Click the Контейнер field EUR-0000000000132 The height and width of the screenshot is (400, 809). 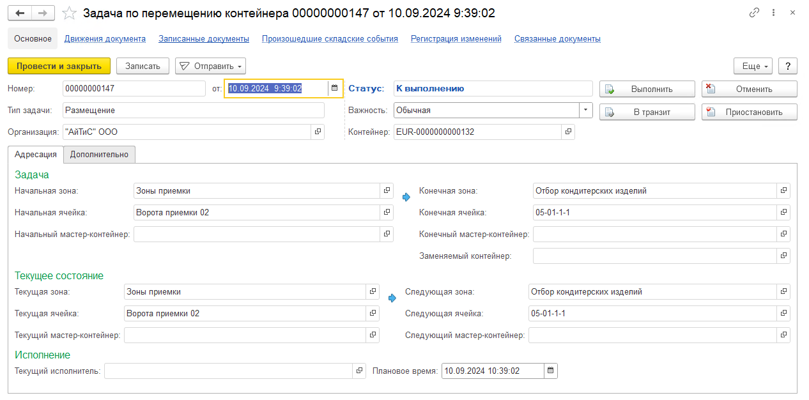[477, 132]
